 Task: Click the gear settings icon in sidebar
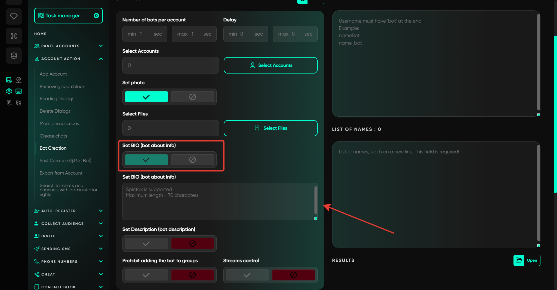click(9, 91)
